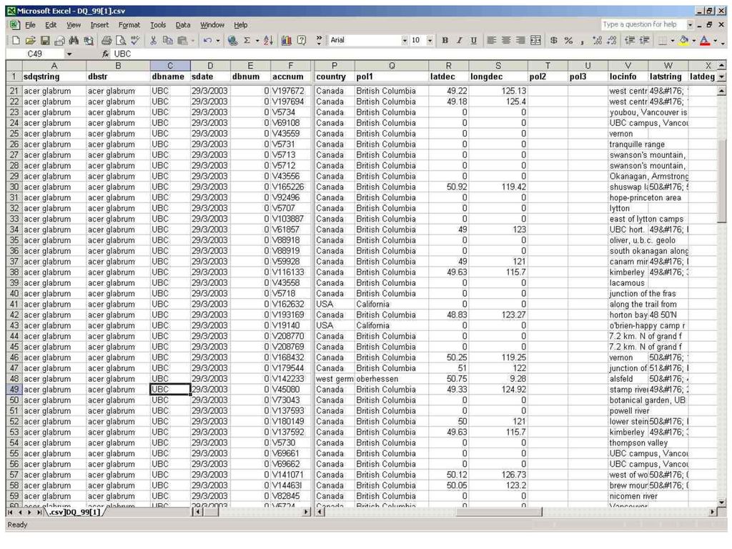The height and width of the screenshot is (549, 732).
Task: Decrease decimal places
Action: pyautogui.click(x=612, y=41)
